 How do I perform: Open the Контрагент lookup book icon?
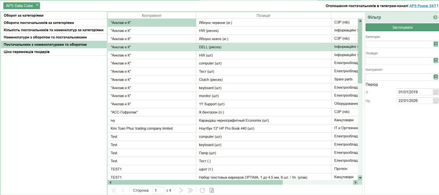pos(436,77)
